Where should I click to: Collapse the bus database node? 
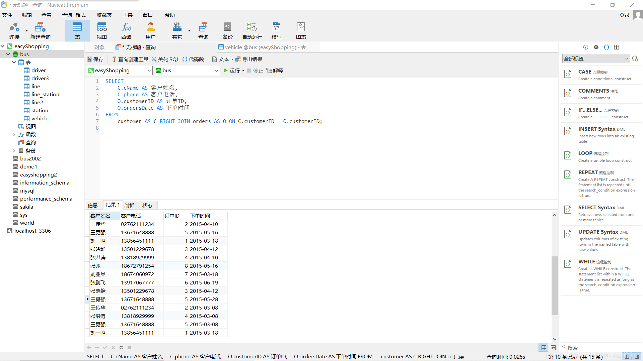pos(8,54)
